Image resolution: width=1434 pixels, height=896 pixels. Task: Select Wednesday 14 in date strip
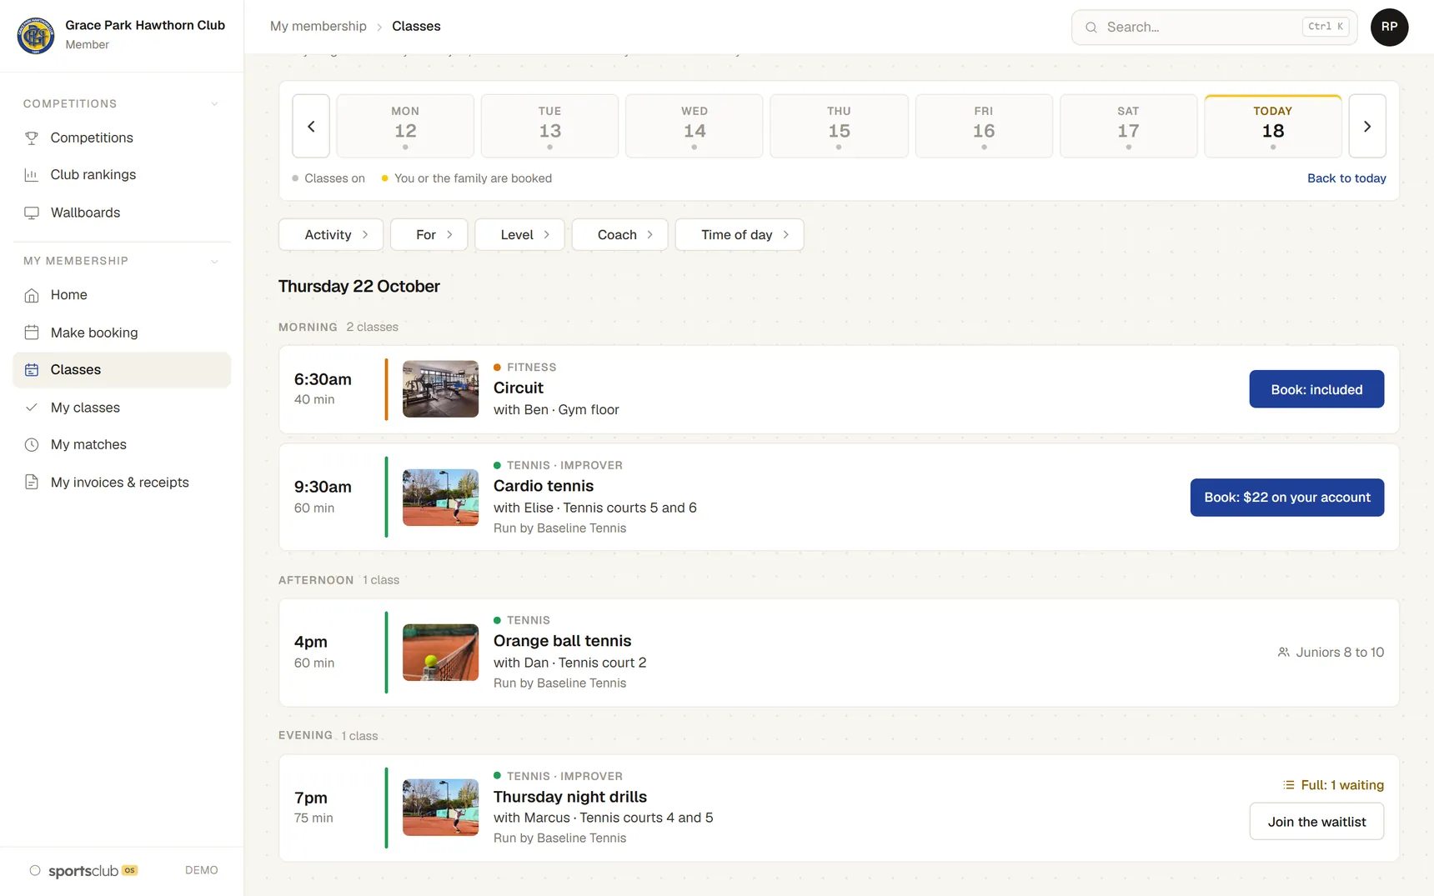tap(694, 127)
